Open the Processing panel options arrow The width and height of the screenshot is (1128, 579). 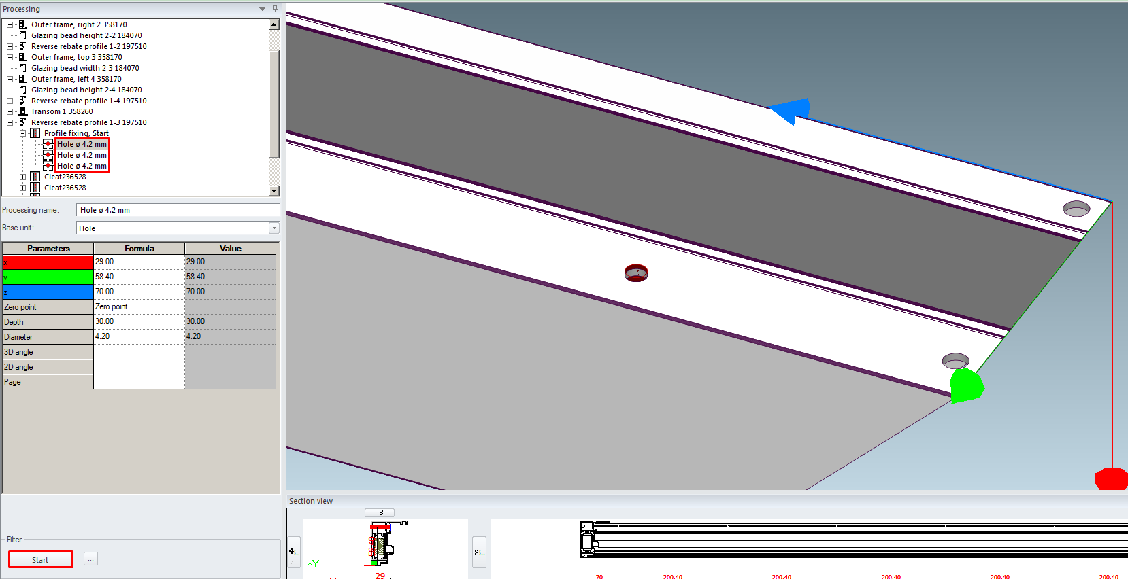tap(263, 9)
